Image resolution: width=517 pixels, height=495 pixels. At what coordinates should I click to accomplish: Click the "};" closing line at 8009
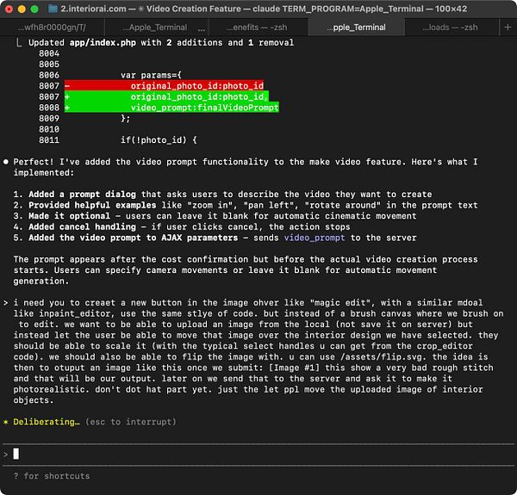pos(126,119)
